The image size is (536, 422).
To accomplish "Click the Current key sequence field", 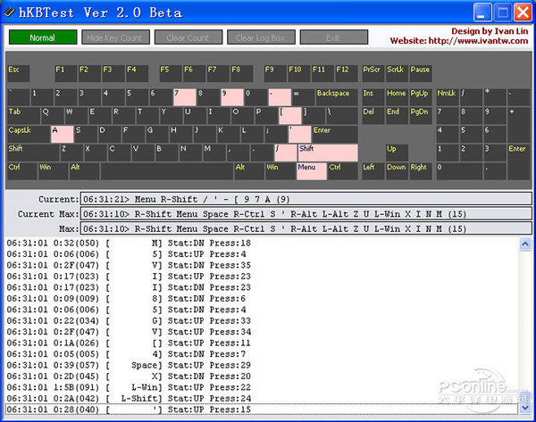I will [x=305, y=199].
